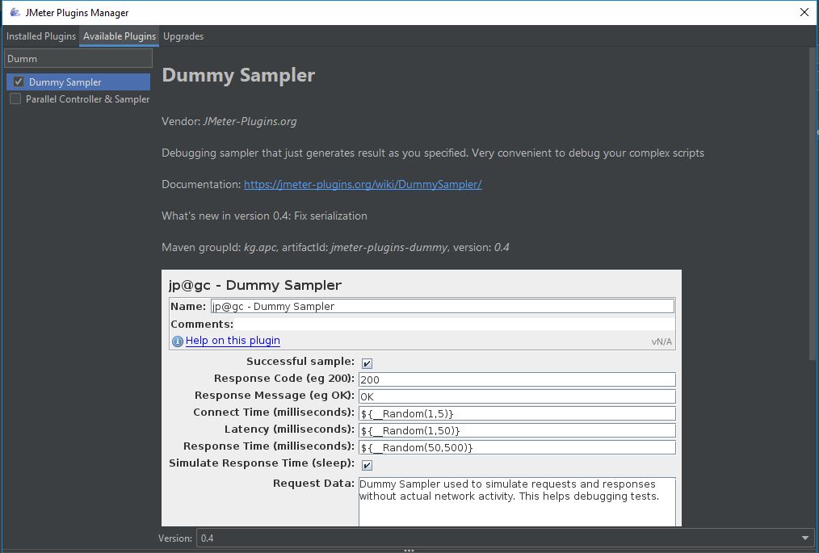This screenshot has height=553, width=819.
Task: Open the Upgrades tab
Action: [x=183, y=36]
